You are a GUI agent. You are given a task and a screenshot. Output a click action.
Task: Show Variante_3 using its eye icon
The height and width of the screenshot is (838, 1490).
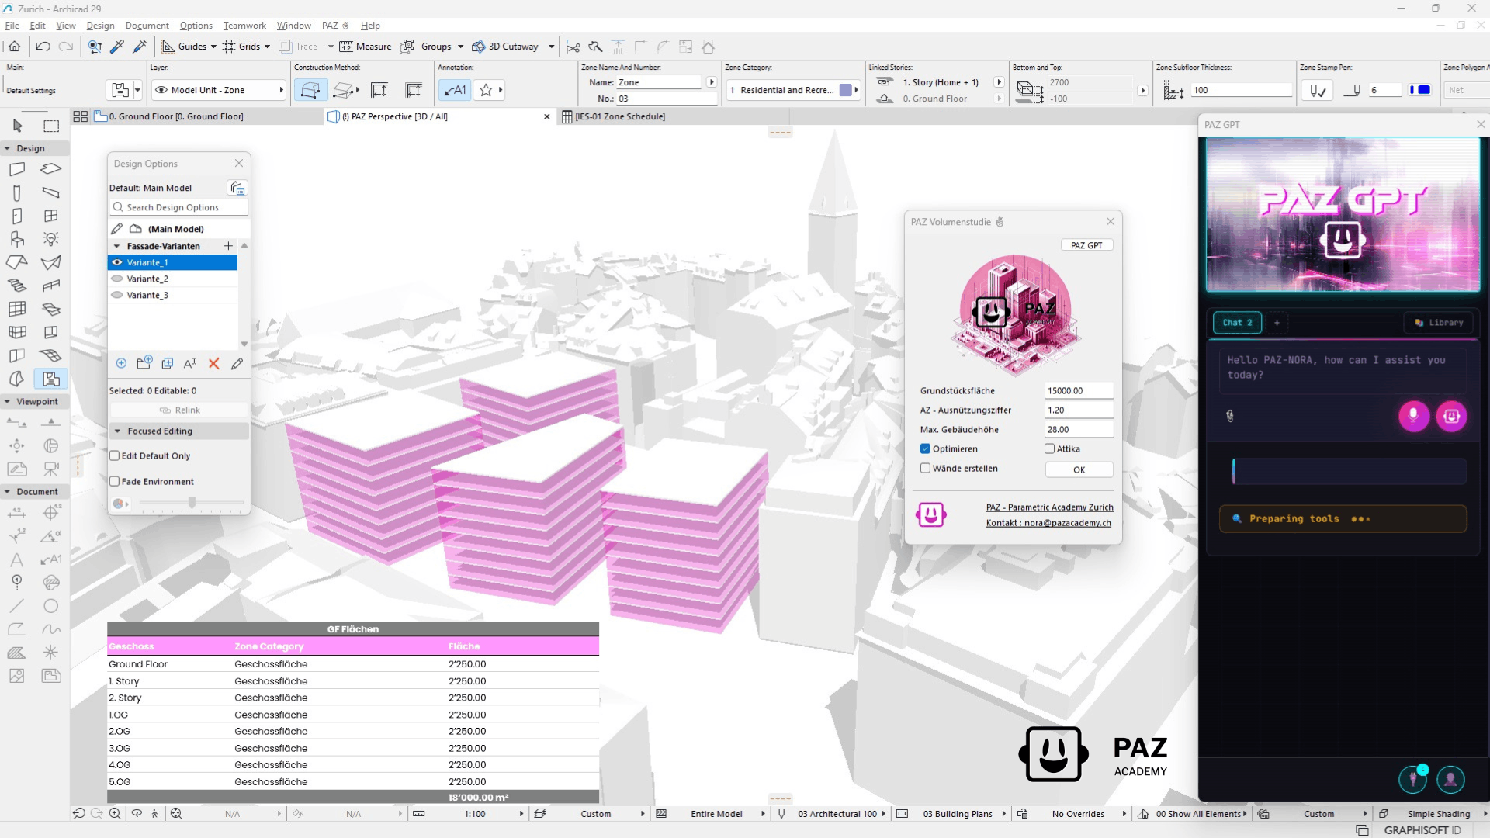tap(117, 295)
